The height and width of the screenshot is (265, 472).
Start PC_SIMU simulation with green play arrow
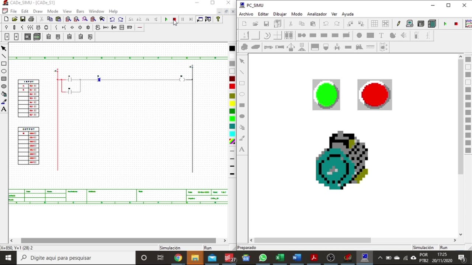coord(445,24)
